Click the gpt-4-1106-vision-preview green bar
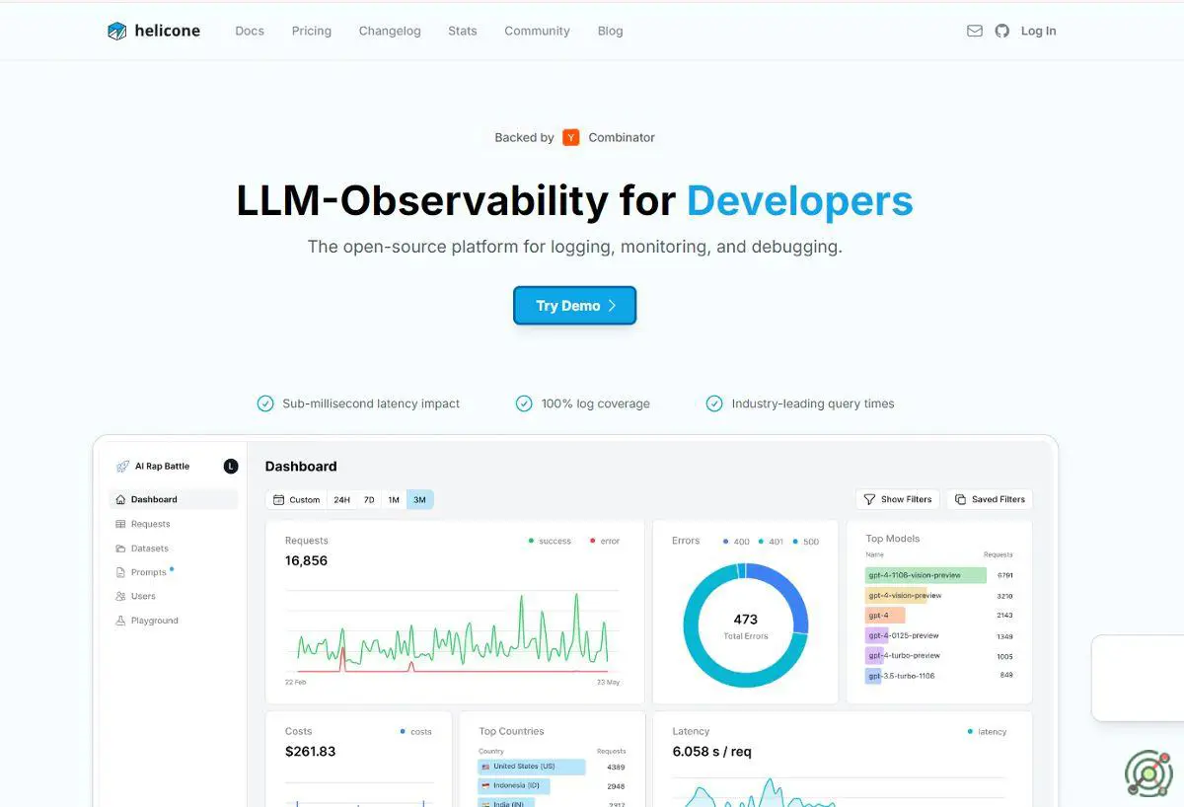Screen dimensions: 1184x807 pyautogui.click(x=925, y=575)
